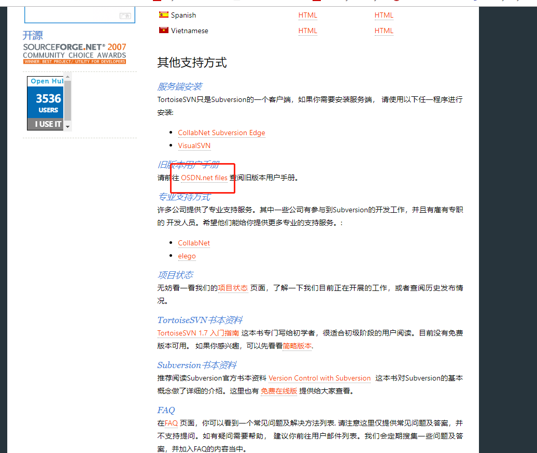Click the 开源 sidebar heading

click(33, 35)
